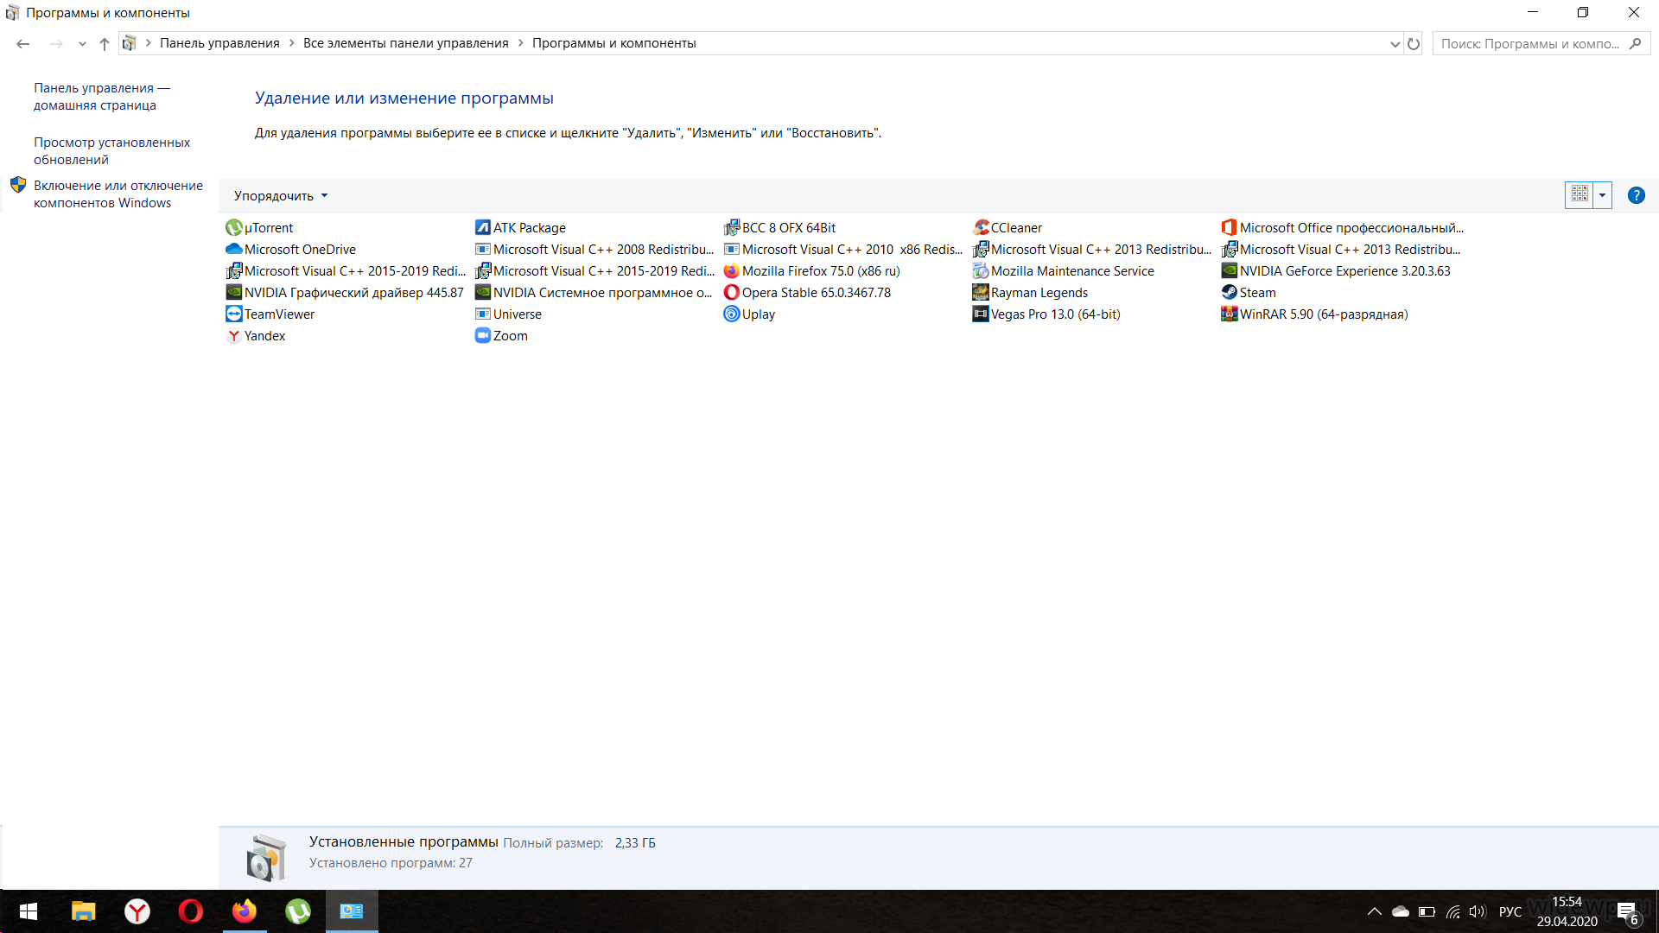
Task: Select the Vegas Pro 13.0 icon
Action: (980, 314)
